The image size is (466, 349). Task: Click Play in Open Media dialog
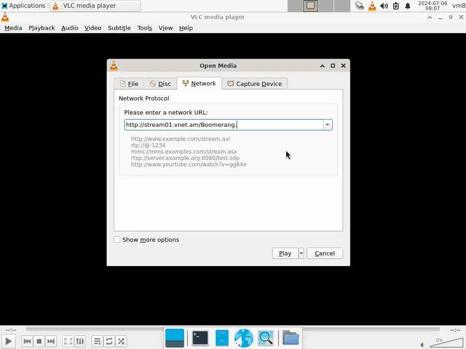285,254
